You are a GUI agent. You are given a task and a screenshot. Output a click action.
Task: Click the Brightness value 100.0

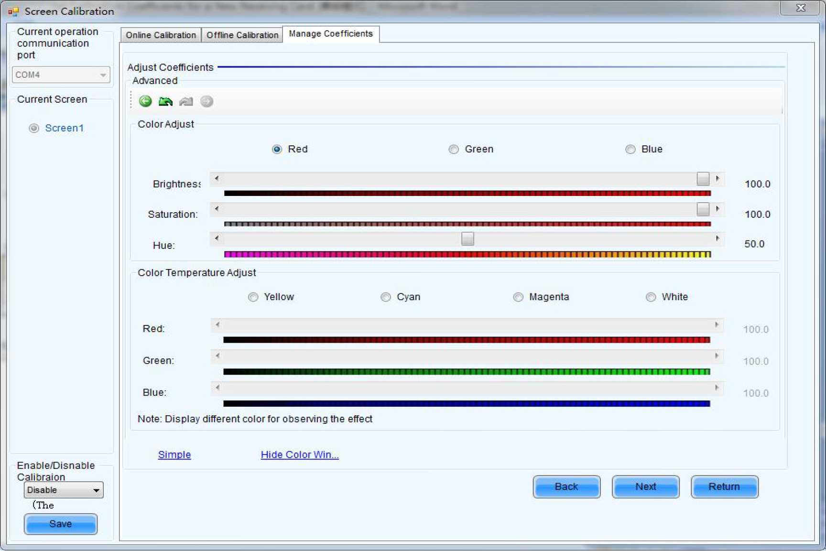757,184
